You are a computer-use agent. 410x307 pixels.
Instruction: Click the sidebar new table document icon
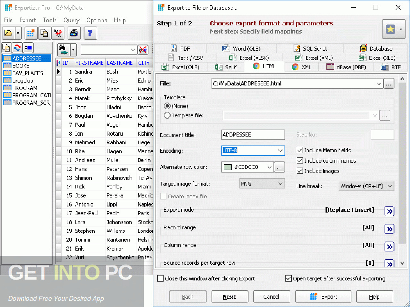pyautogui.click(x=6, y=48)
